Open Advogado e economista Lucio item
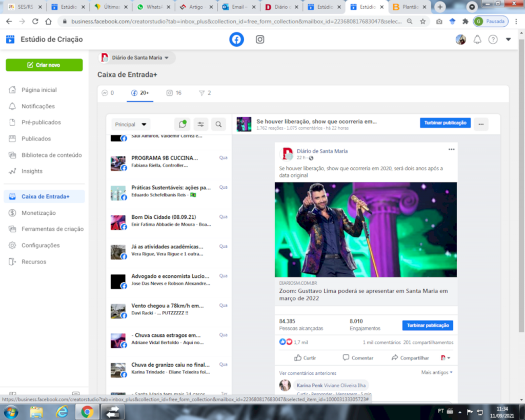 pyautogui.click(x=169, y=281)
